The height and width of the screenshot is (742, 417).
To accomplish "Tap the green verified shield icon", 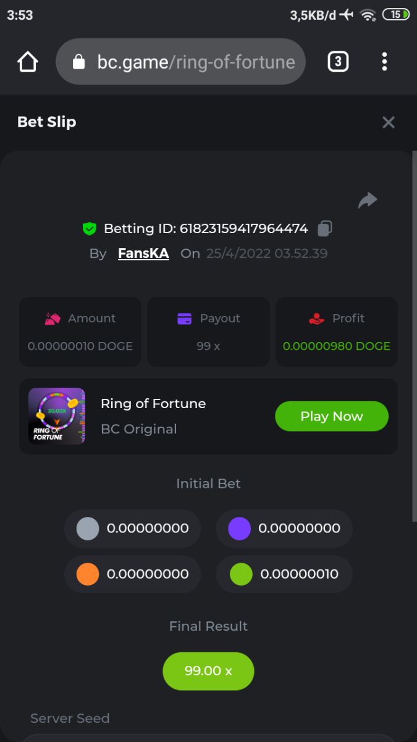I will [90, 229].
